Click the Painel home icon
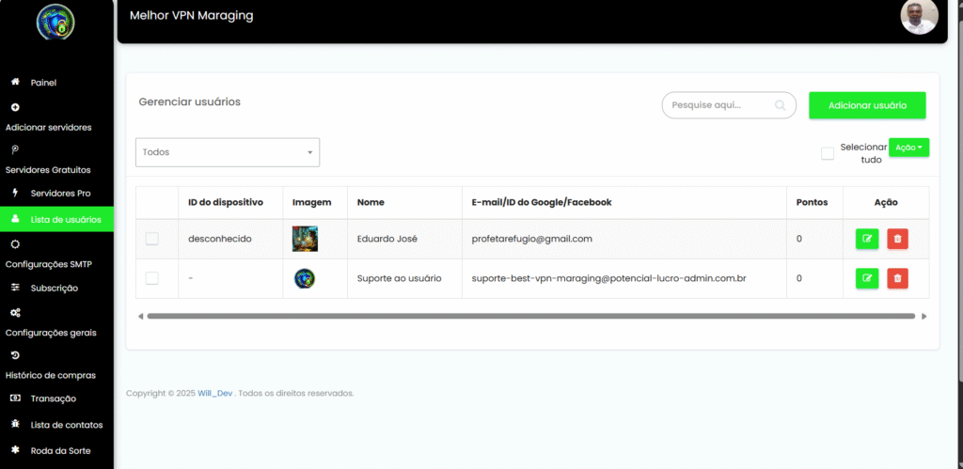Screen dimensions: 963x469 pyautogui.click(x=15, y=83)
